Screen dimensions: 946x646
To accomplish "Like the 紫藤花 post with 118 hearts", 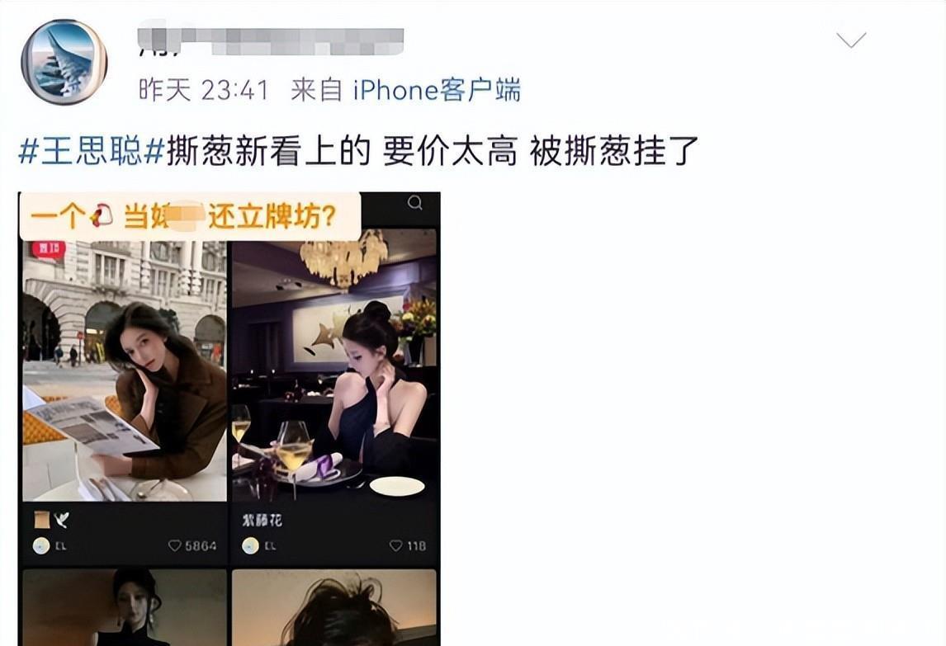I will [408, 546].
